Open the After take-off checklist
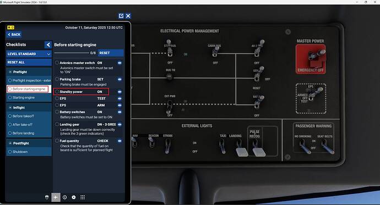 click(x=29, y=125)
